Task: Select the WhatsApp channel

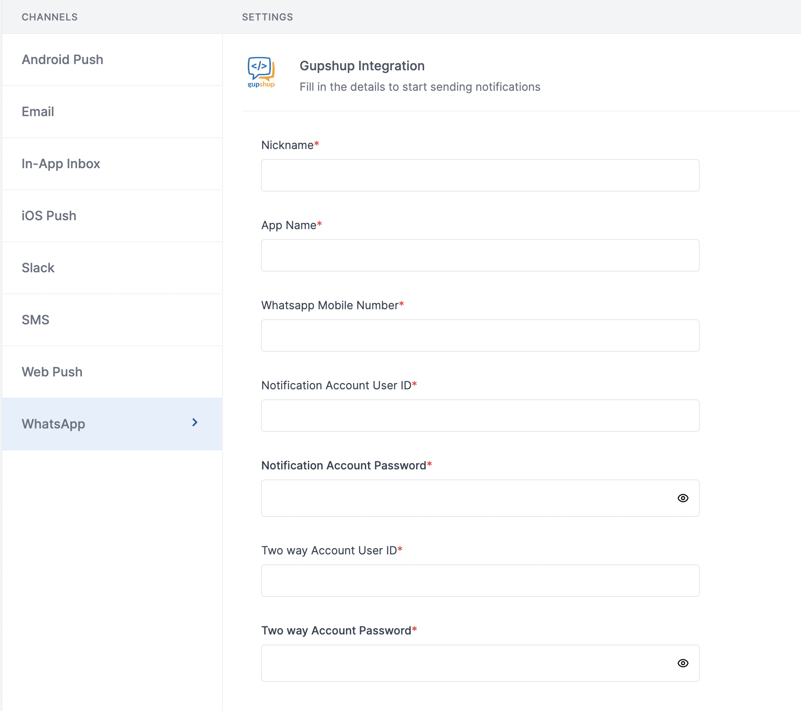Action: [x=112, y=424]
